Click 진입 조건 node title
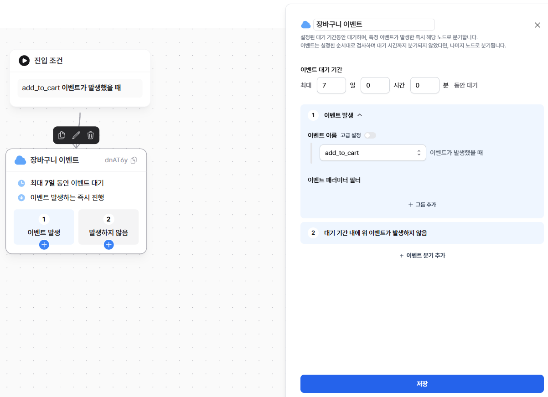The width and height of the screenshot is (548, 397). point(48,61)
